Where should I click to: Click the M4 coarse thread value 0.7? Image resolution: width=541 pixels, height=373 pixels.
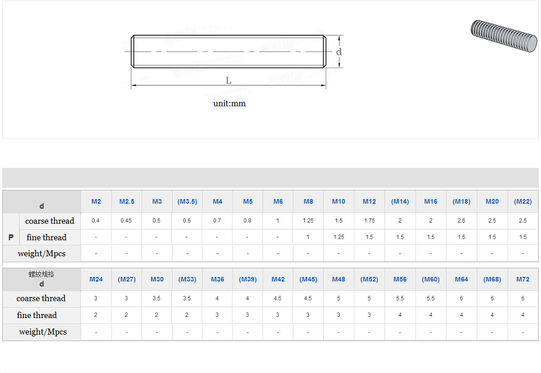click(x=217, y=220)
